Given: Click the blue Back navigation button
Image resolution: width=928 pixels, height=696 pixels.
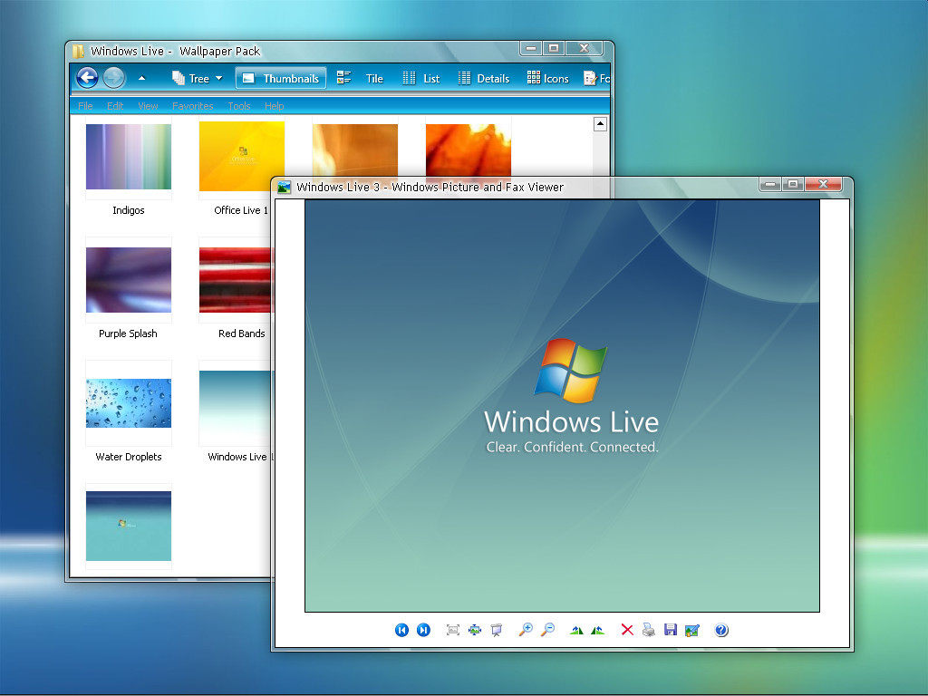Looking at the screenshot, I should [87, 78].
